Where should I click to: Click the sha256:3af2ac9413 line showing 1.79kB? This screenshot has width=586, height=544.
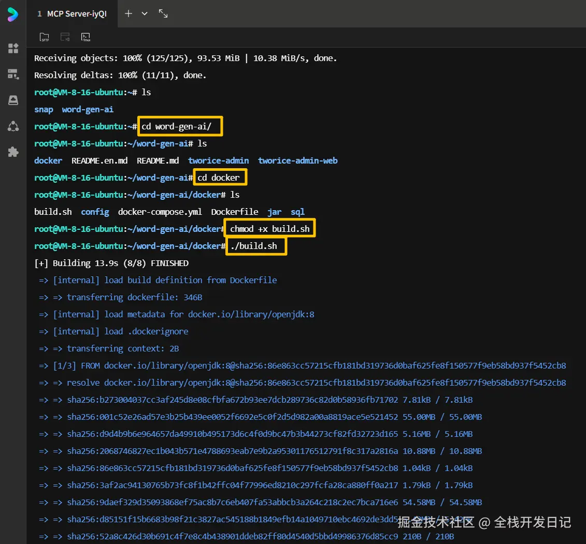255,486
